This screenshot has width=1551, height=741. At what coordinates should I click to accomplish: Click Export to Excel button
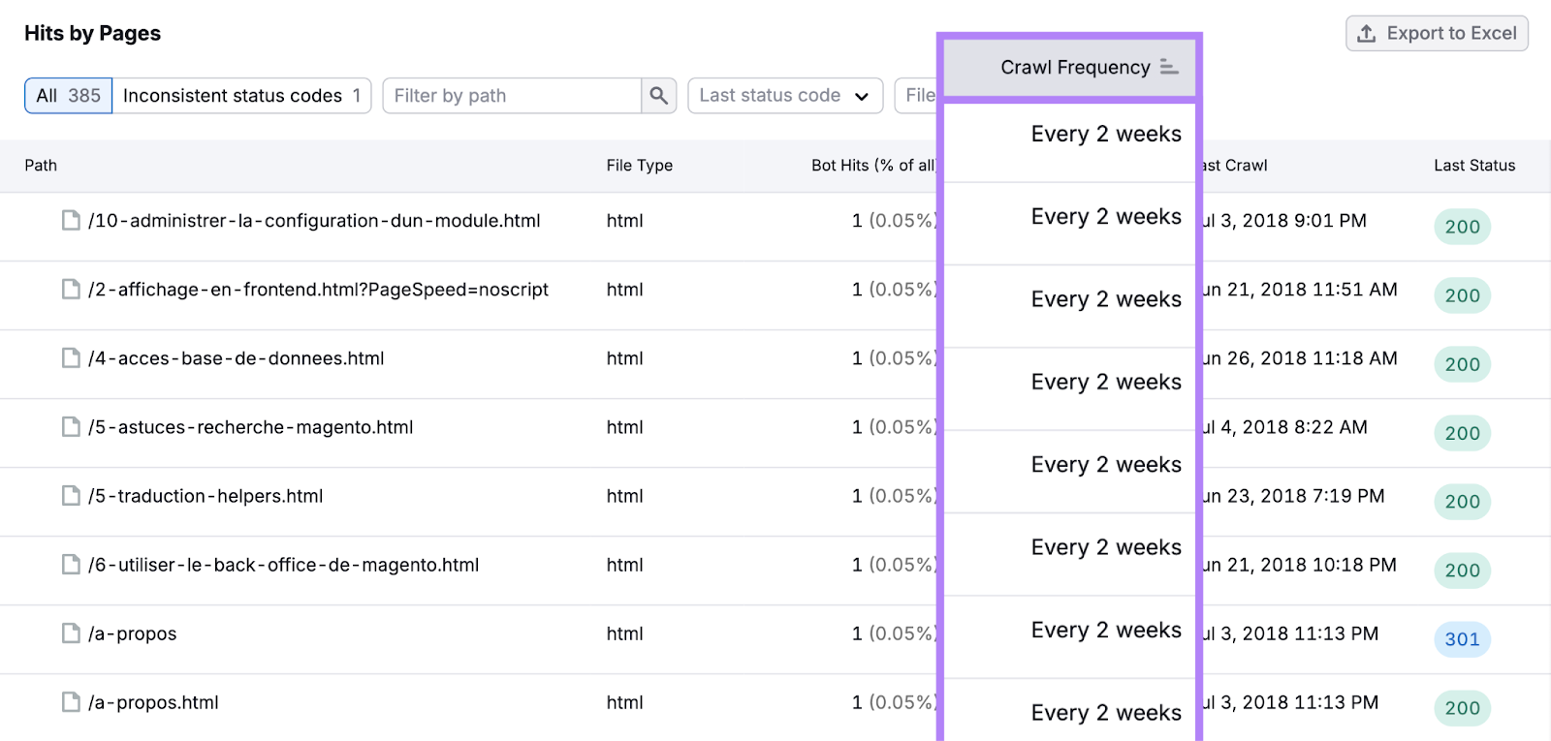point(1437,33)
